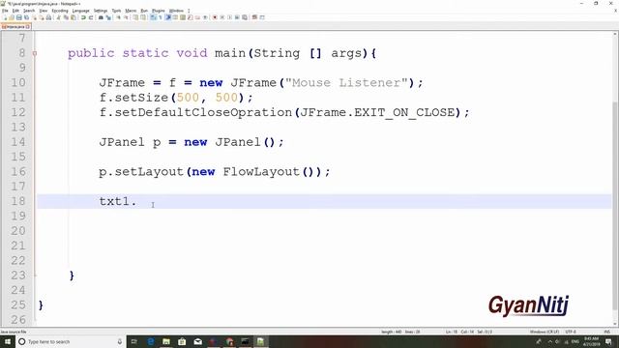
Task: Click the Print toolbar icon
Action: click(x=48, y=17)
